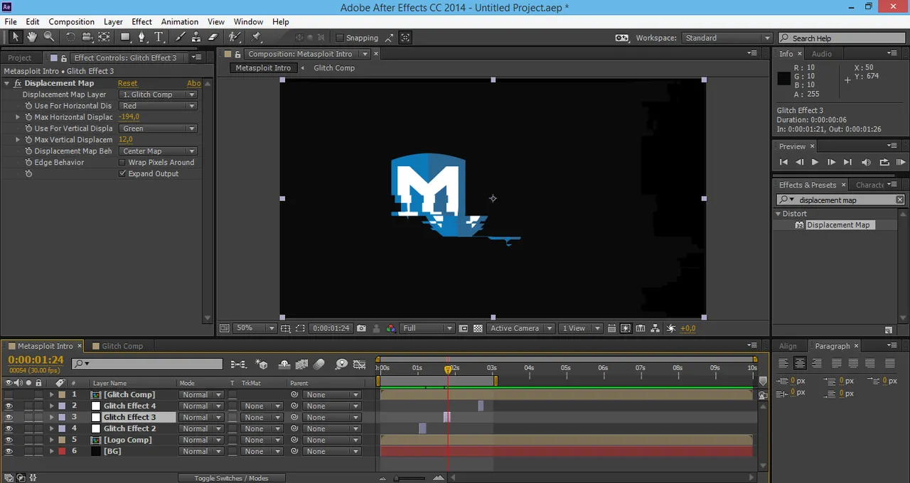Select the Zoom magnifier tool
This screenshot has height=483, width=910.
[x=49, y=37]
